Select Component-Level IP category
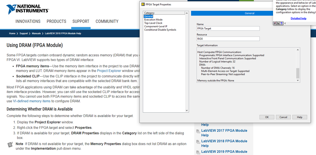Viewport: 316px width, 155px height. tap(156, 26)
